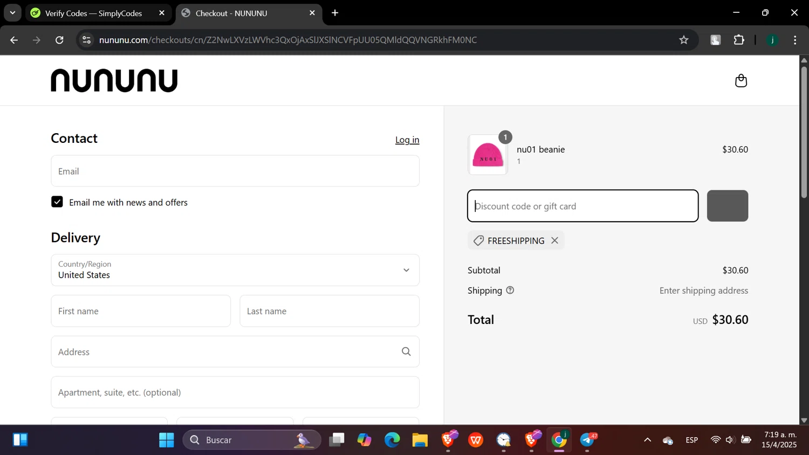Open the tab search dropdown arrow
This screenshot has width=809, height=455.
point(12,13)
